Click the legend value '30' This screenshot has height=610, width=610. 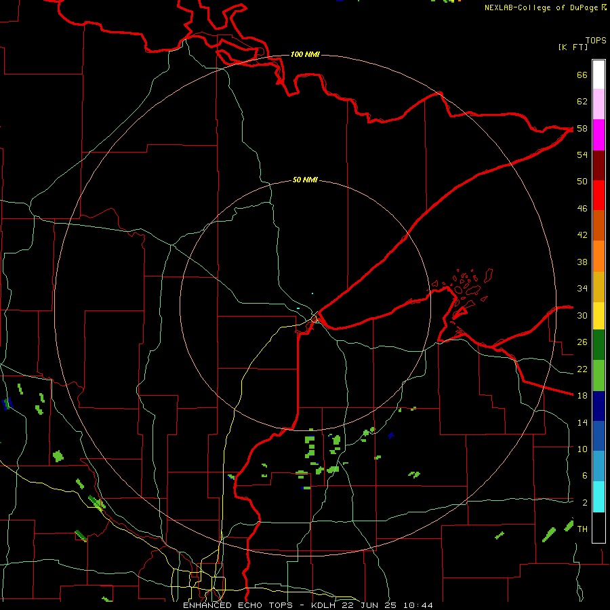pyautogui.click(x=582, y=315)
